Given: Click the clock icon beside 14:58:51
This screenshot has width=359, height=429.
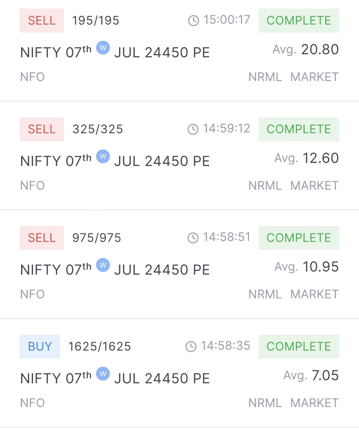Looking at the screenshot, I should click(x=193, y=238).
